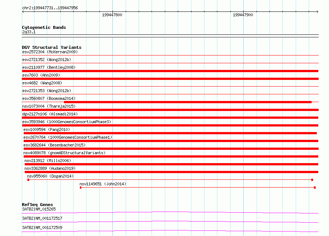Viewport: 329px width, 236px height.
Task: Click the left arrow of the ruler
Action: coord(23,12)
